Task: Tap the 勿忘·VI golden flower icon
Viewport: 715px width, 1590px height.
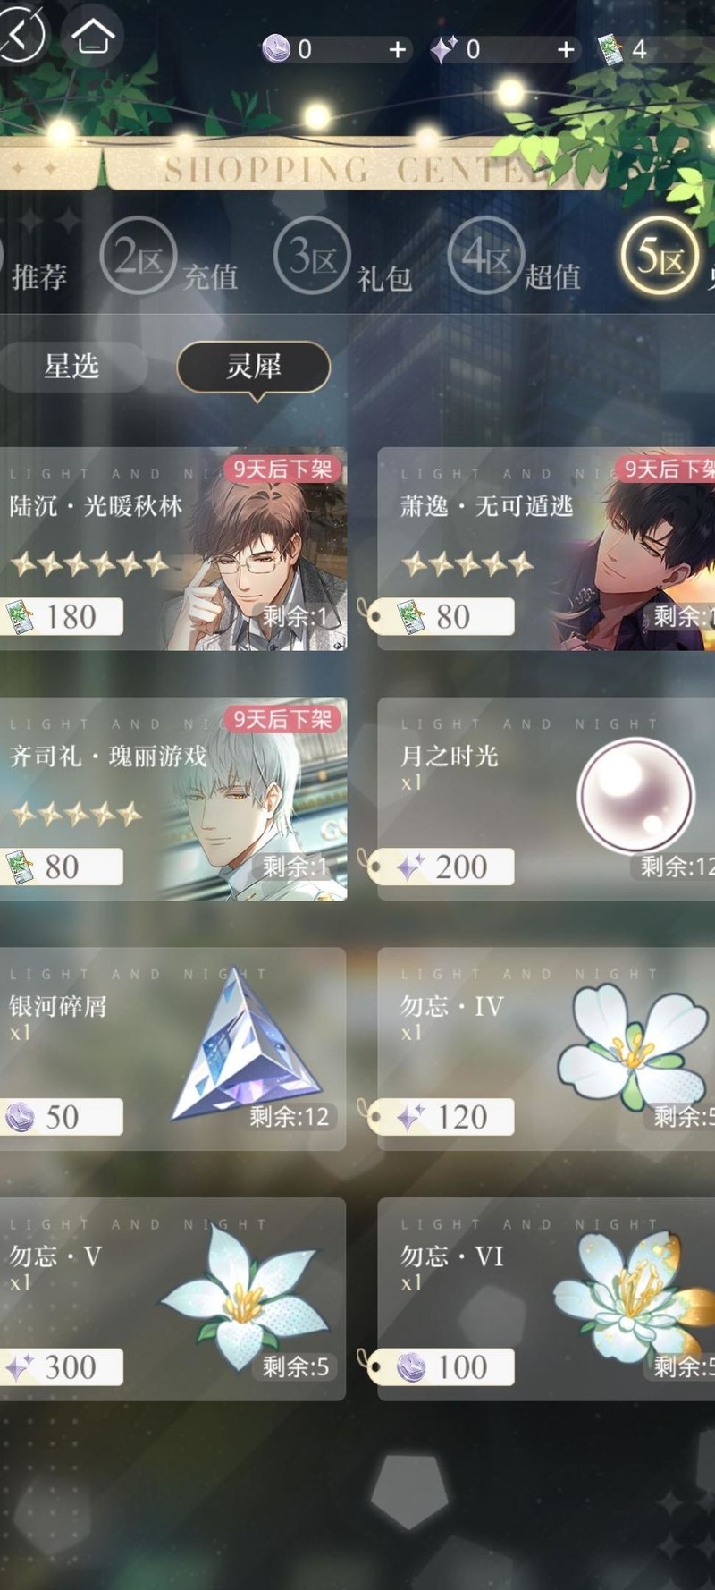Action: point(633,1296)
